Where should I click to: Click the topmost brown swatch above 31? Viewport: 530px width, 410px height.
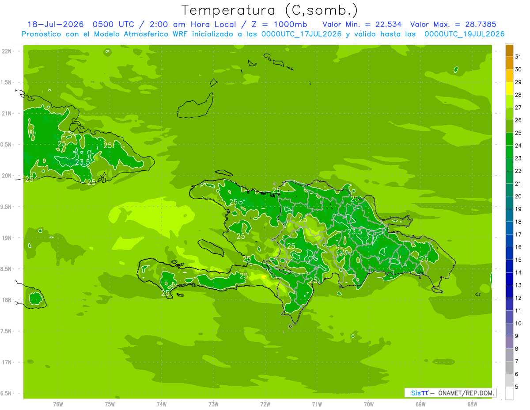point(509,50)
